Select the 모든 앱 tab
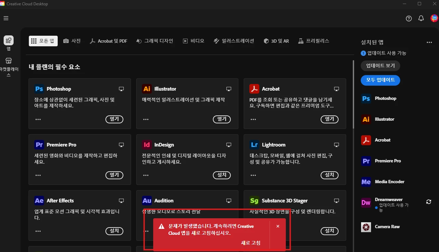This screenshot has height=252, width=439. coord(43,41)
